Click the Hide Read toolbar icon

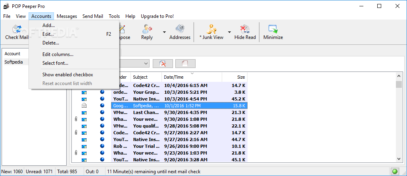245,29
